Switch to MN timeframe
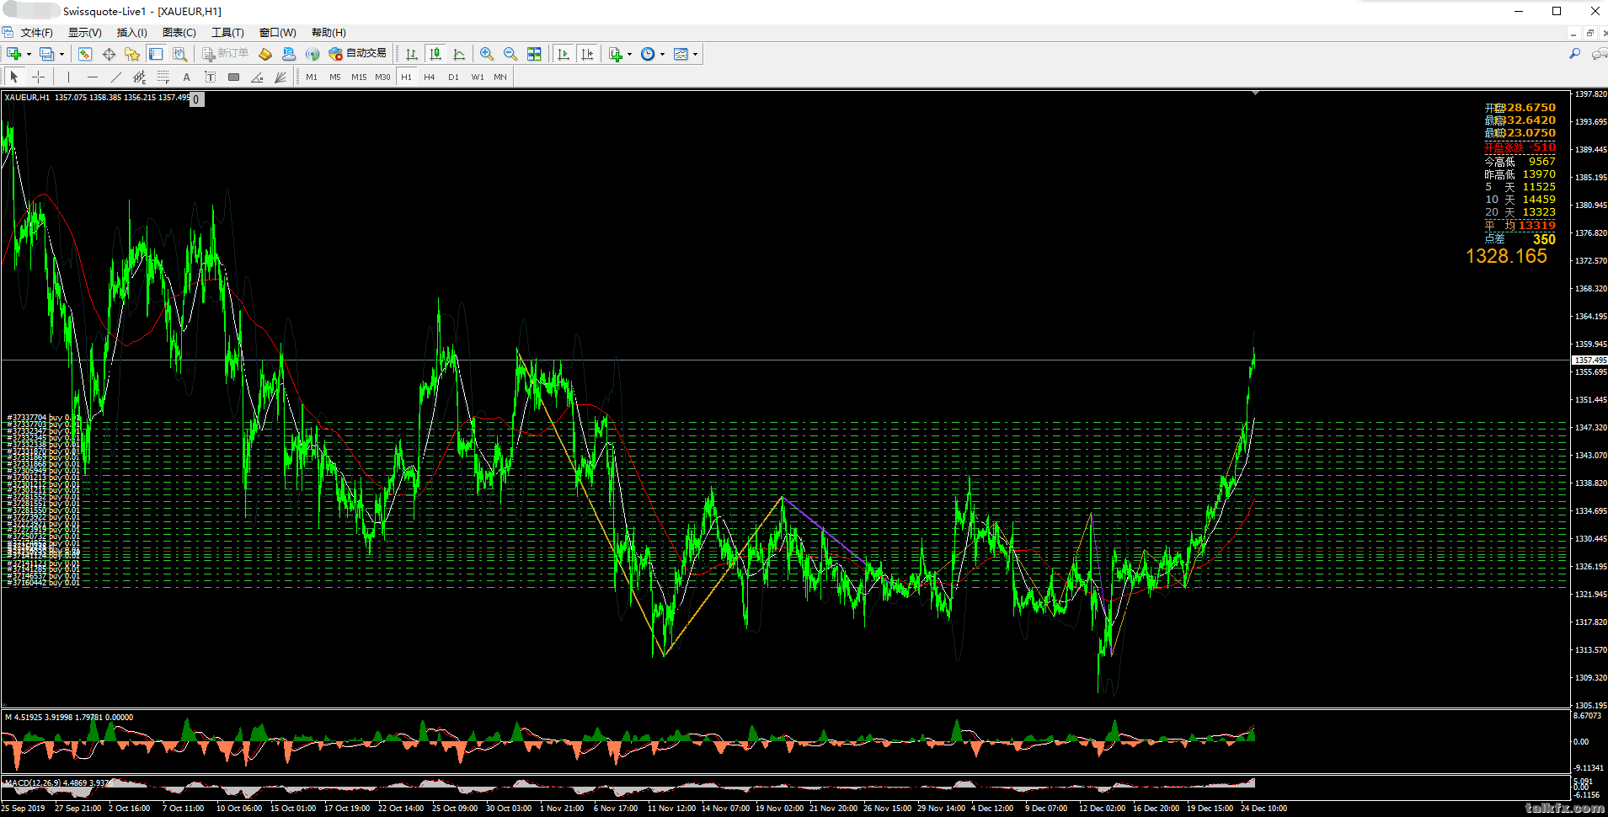1608x817 pixels. click(x=500, y=77)
